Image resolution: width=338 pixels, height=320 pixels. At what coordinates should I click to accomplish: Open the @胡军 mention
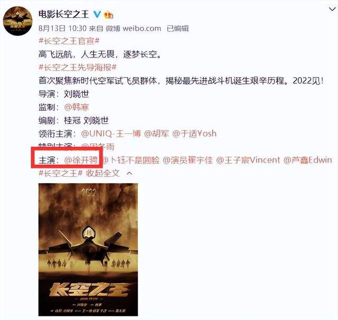coord(156,134)
